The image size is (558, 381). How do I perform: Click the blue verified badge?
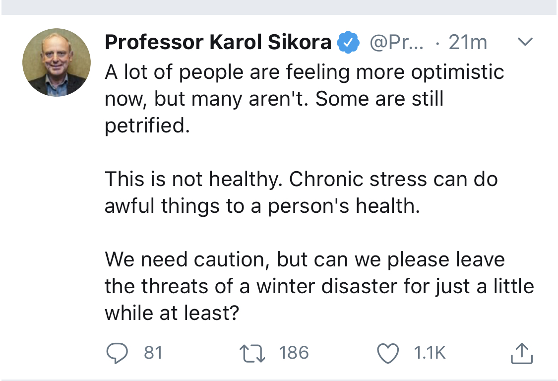point(348,43)
